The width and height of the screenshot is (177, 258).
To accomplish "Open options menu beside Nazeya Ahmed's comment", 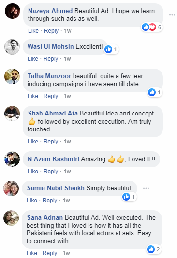I will [x=172, y=15].
